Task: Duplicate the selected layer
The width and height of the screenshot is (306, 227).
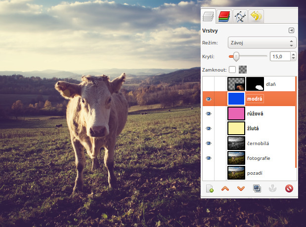Action: [x=257, y=189]
